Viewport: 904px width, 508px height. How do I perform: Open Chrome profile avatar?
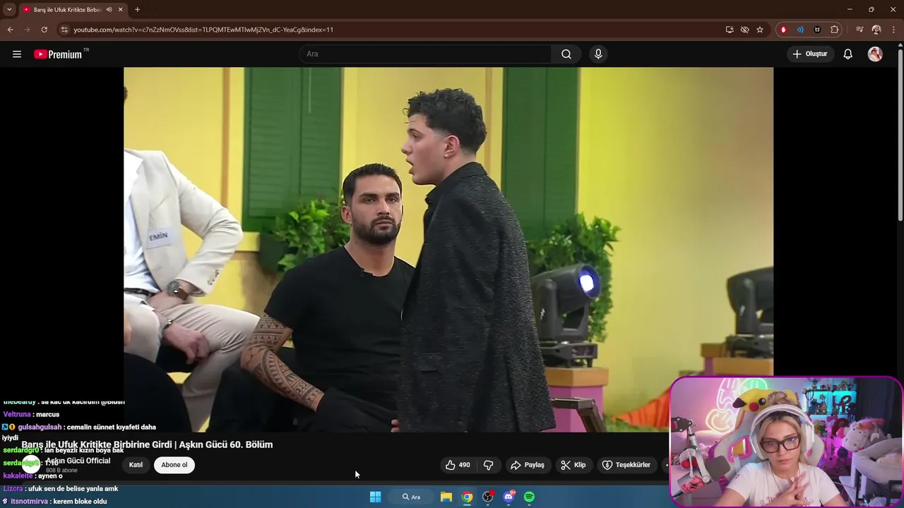pyautogui.click(x=876, y=30)
